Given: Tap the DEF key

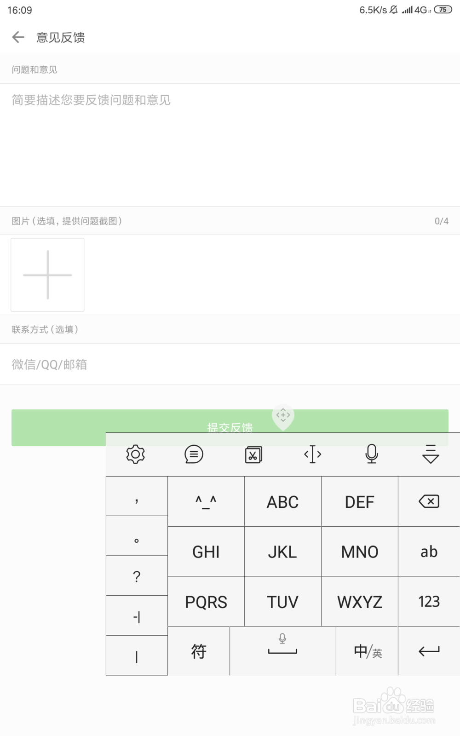Looking at the screenshot, I should click(360, 501).
